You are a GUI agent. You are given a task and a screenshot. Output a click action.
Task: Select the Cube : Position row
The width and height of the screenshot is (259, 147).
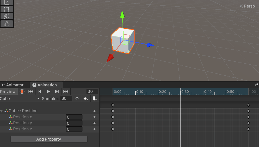click(49, 111)
